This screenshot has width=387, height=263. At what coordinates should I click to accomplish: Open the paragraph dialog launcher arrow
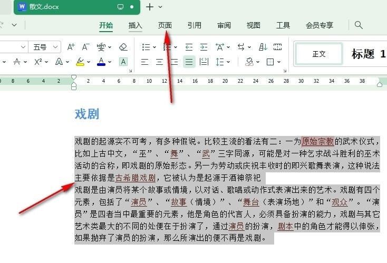tap(285, 71)
